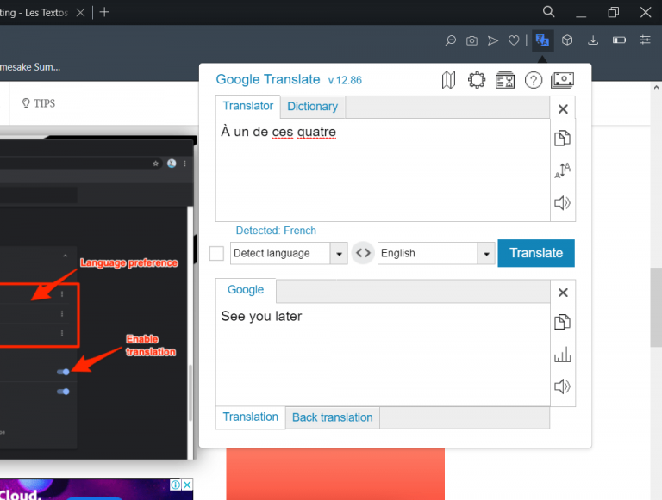Take a snapshot with the camera icon
Screen dimensions: 662x500
[x=472, y=40]
